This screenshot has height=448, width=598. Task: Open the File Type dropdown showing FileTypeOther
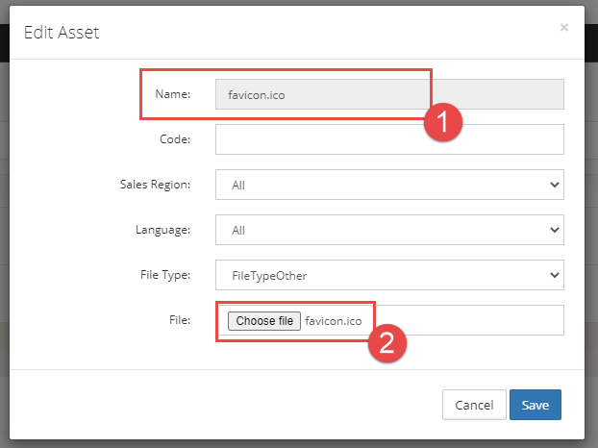(388, 275)
